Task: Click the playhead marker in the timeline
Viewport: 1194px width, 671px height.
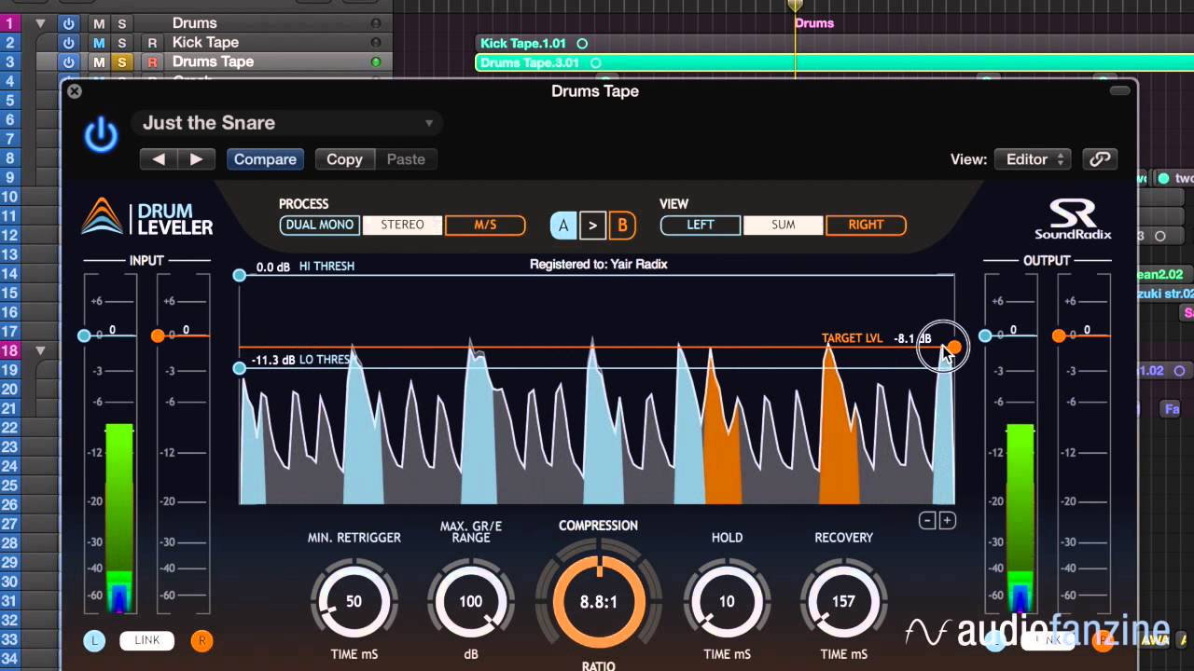Action: coord(795,7)
